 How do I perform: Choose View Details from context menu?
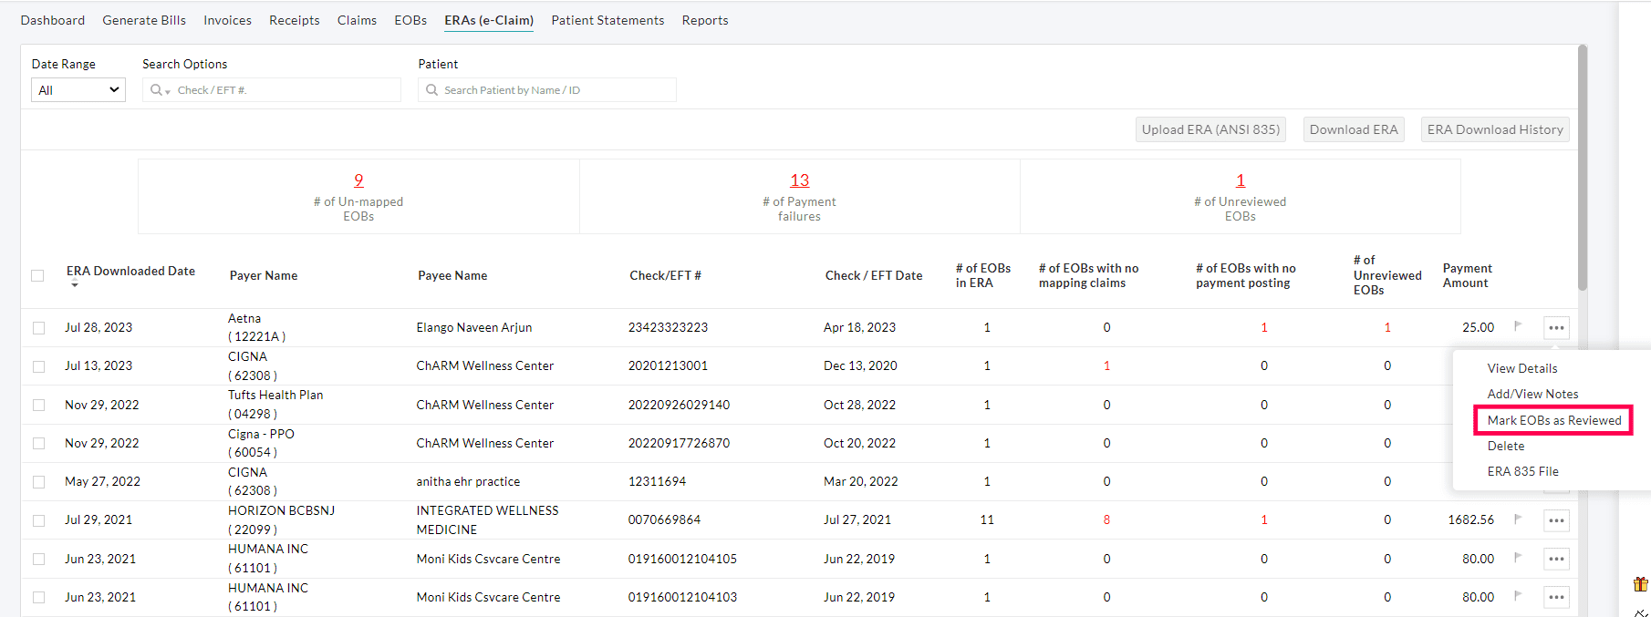pyautogui.click(x=1522, y=368)
